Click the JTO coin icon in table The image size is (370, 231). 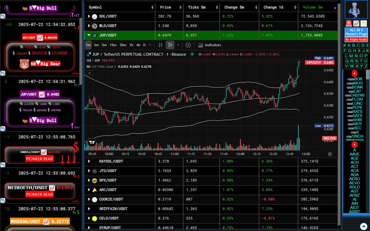tap(94, 171)
